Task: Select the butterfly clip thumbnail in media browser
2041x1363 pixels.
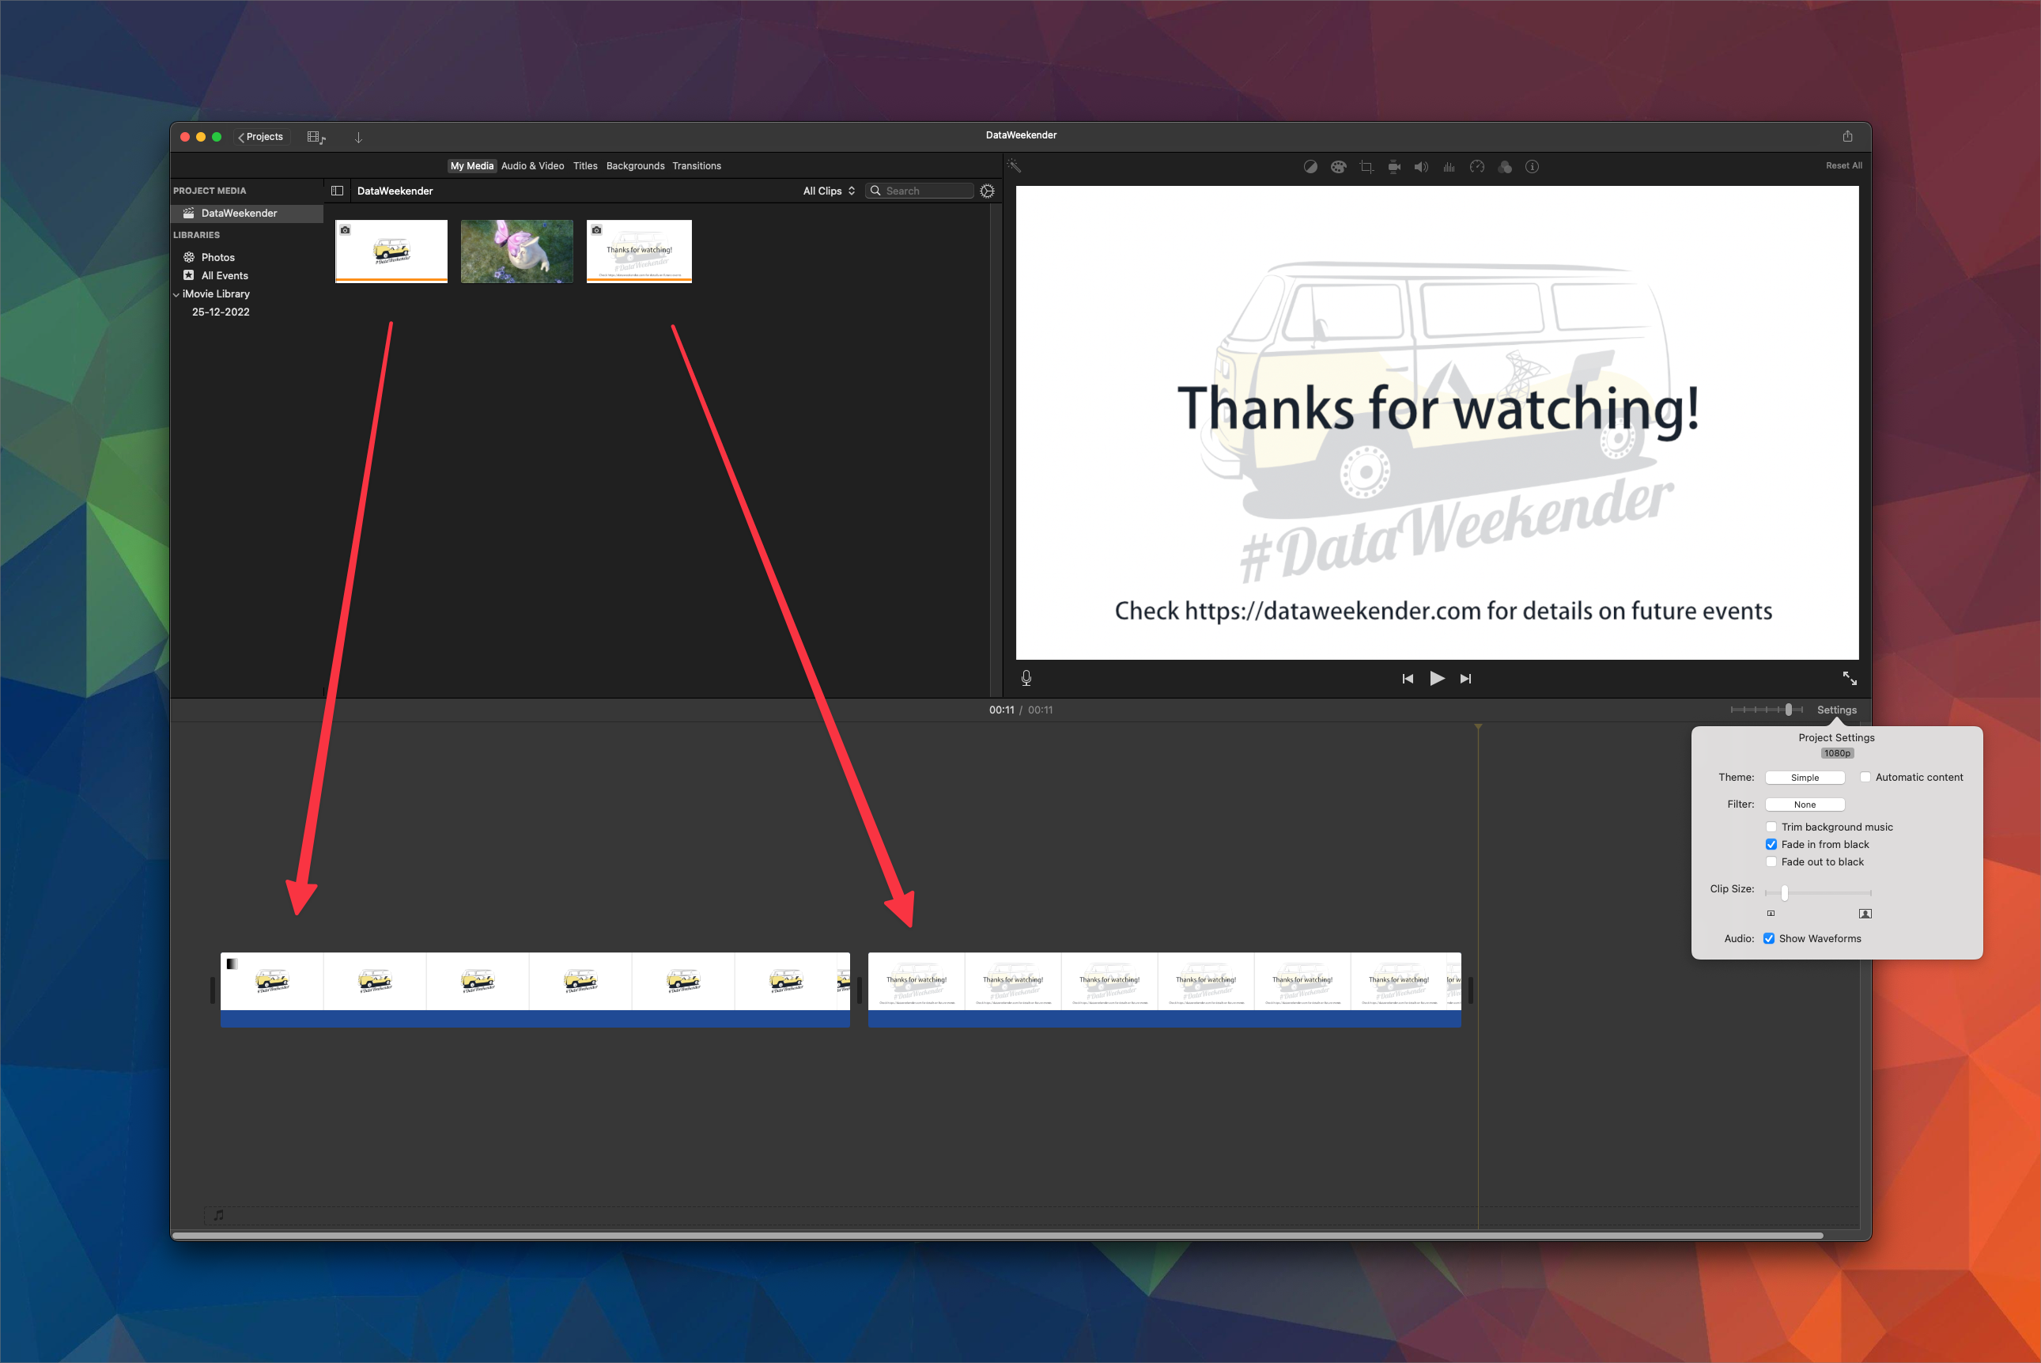Action: [x=516, y=252]
